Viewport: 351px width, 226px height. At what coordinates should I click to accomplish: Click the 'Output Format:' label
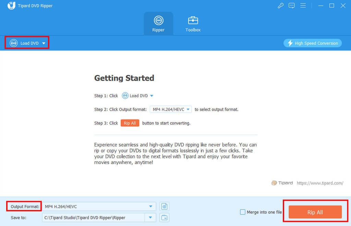25,206
